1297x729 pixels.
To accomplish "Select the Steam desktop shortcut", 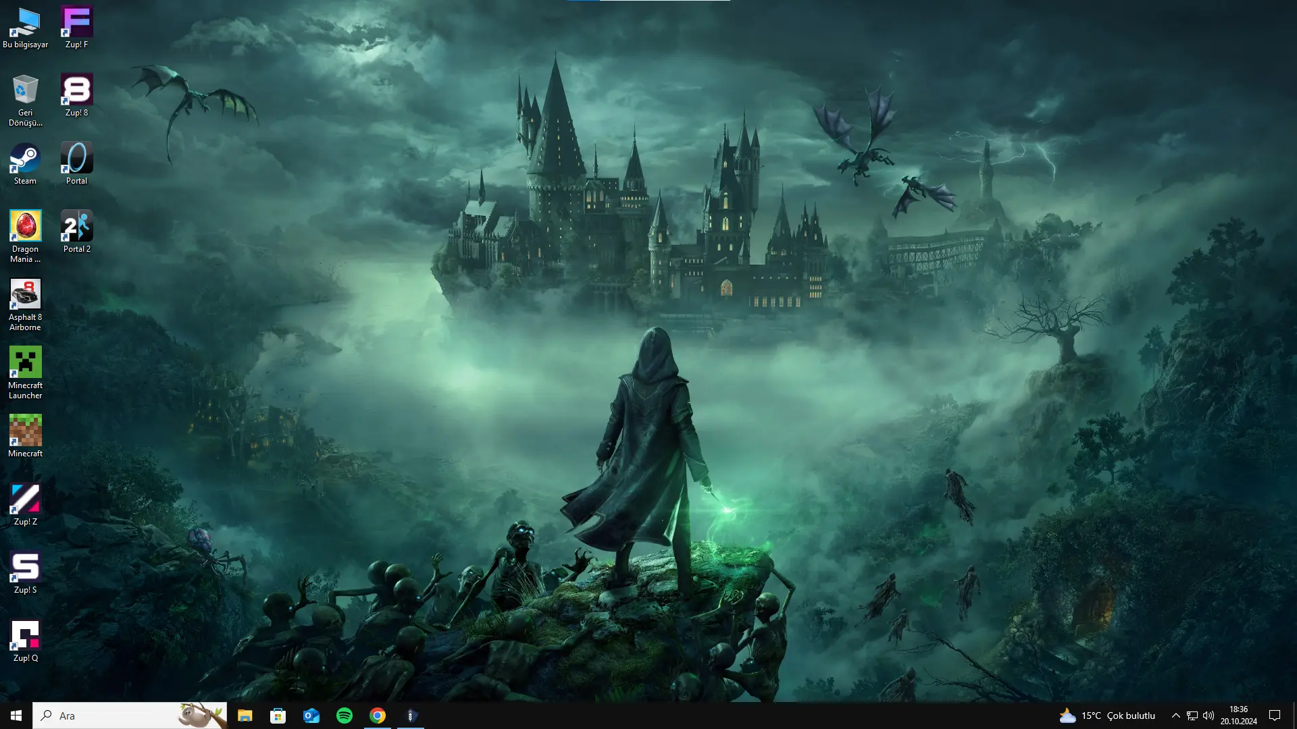I will click(x=25, y=164).
